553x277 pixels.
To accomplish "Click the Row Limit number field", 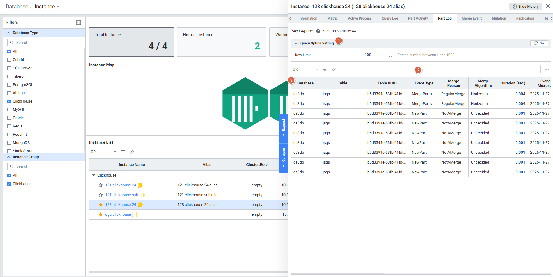I will (364, 55).
